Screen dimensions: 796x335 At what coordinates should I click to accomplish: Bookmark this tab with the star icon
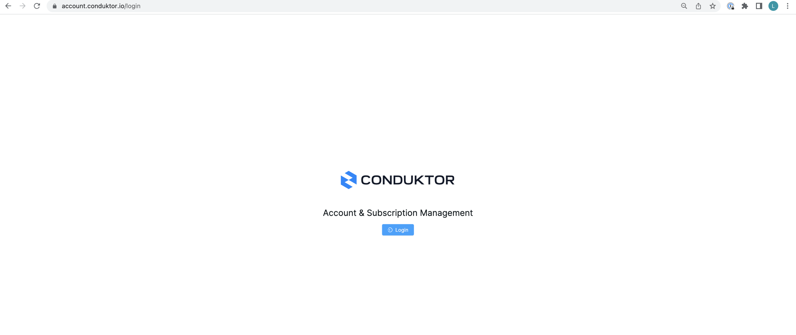click(712, 6)
